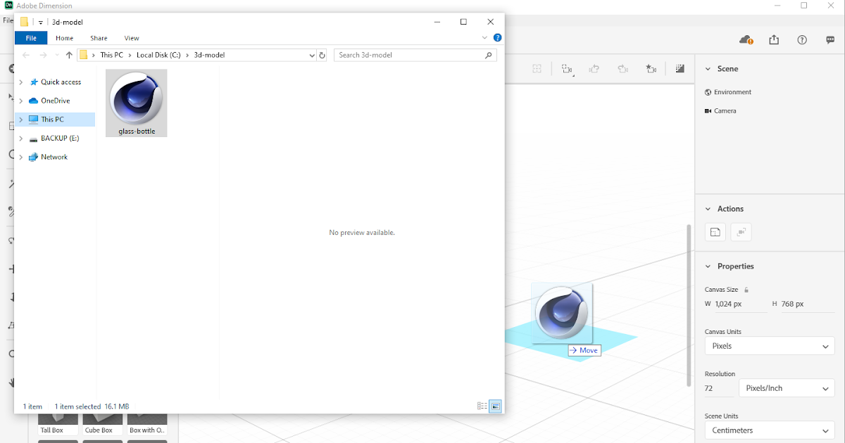Collapse the Actions panel section
This screenshot has height=443, width=845.
coord(708,209)
